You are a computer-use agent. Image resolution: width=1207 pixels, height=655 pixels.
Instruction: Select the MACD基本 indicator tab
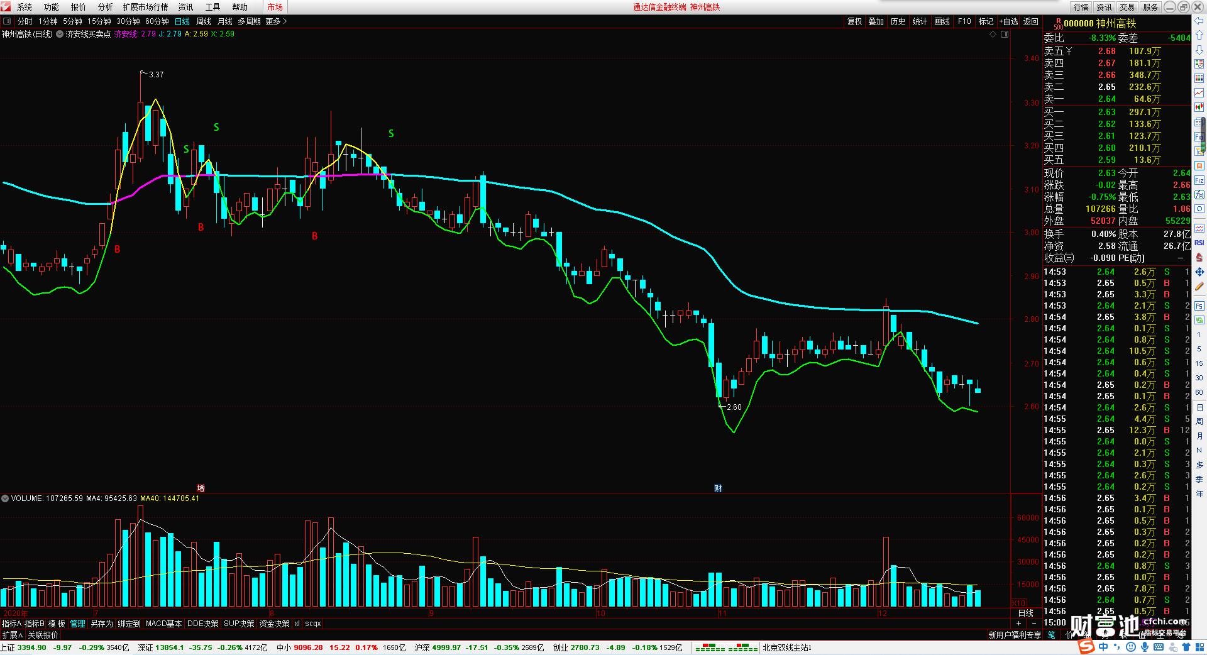(x=163, y=624)
